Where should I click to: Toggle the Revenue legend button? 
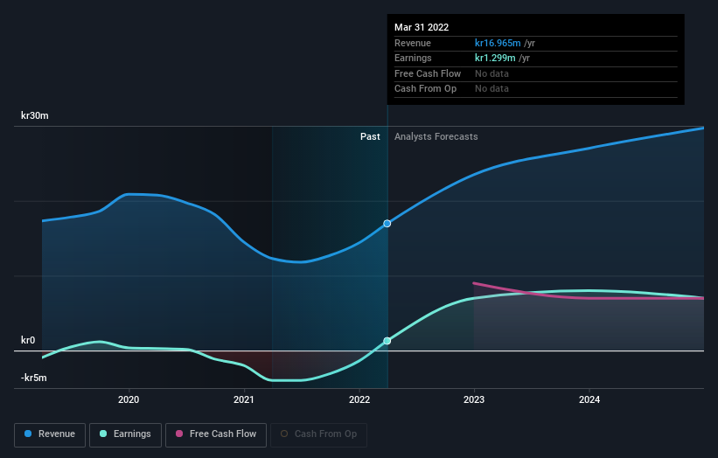tap(50, 434)
